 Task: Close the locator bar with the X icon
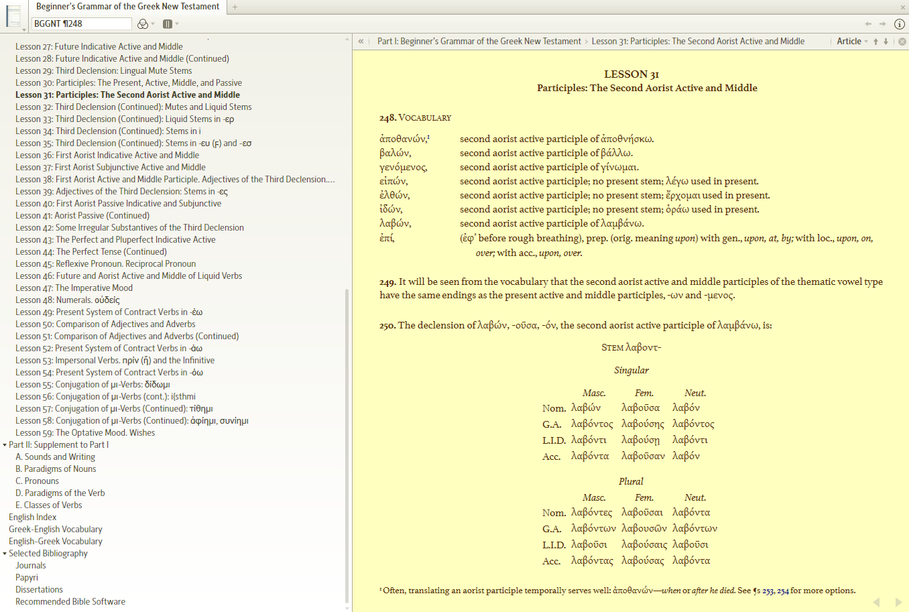coord(902,42)
